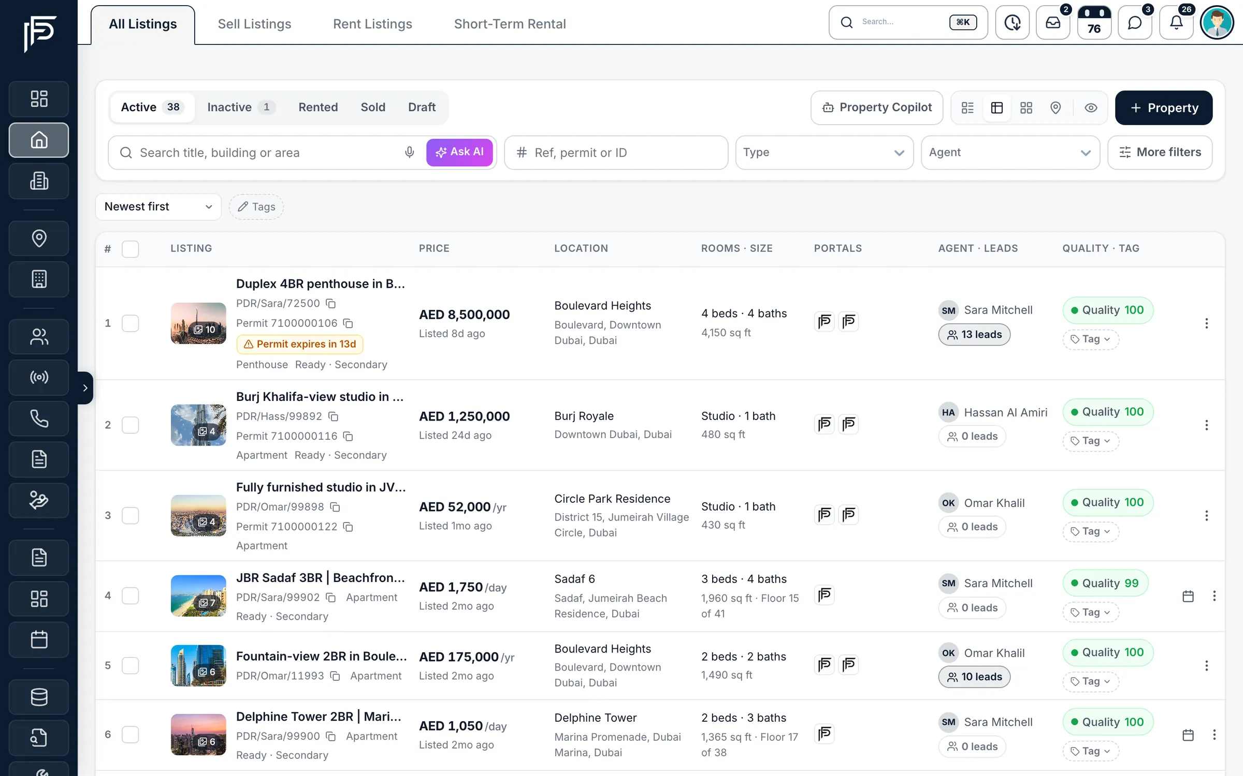Open calendar icon for JBR Sadaf 3BR row
This screenshot has height=776, width=1243.
click(x=1188, y=596)
